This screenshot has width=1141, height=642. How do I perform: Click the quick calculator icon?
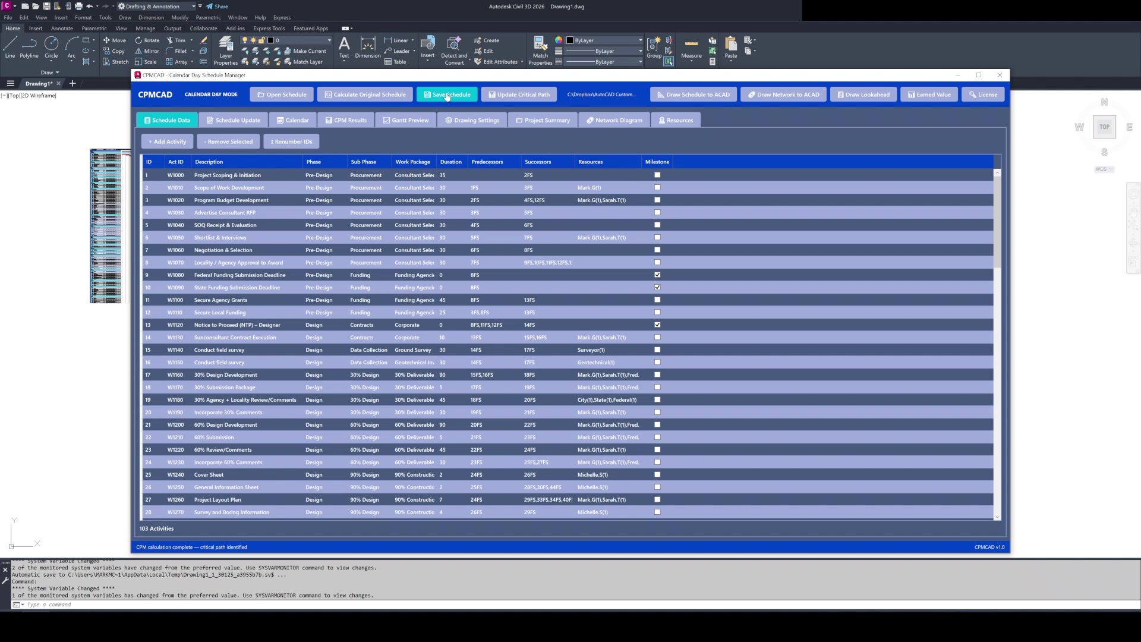(712, 62)
